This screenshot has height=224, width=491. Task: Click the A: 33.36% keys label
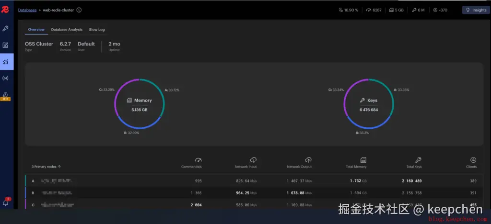[401, 90]
